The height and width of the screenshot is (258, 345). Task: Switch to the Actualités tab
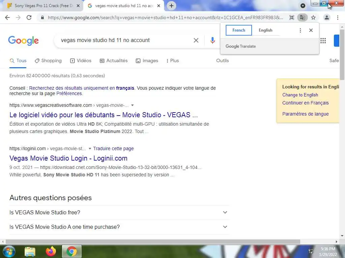(114, 61)
